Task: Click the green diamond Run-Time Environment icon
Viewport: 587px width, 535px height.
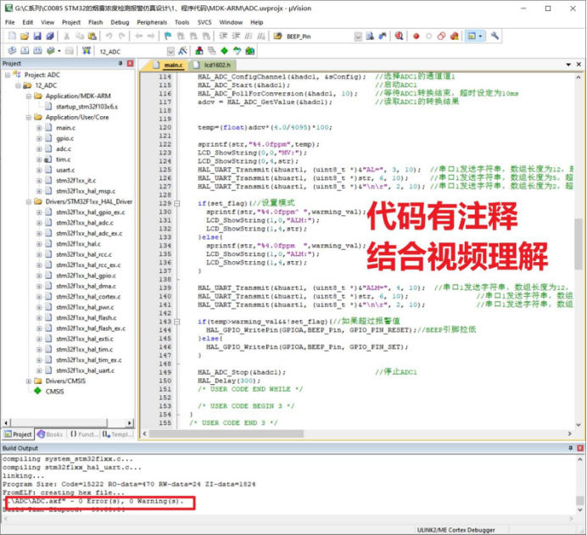Action: [x=224, y=51]
